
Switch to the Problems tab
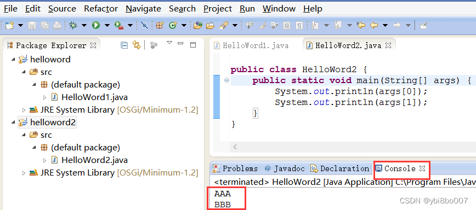click(x=235, y=168)
